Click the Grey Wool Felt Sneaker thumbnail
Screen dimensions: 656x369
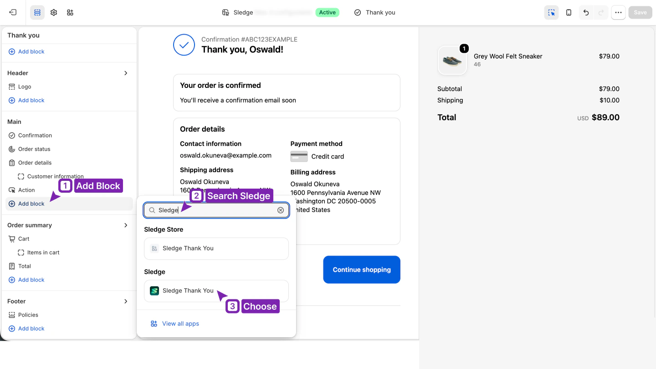tap(452, 60)
